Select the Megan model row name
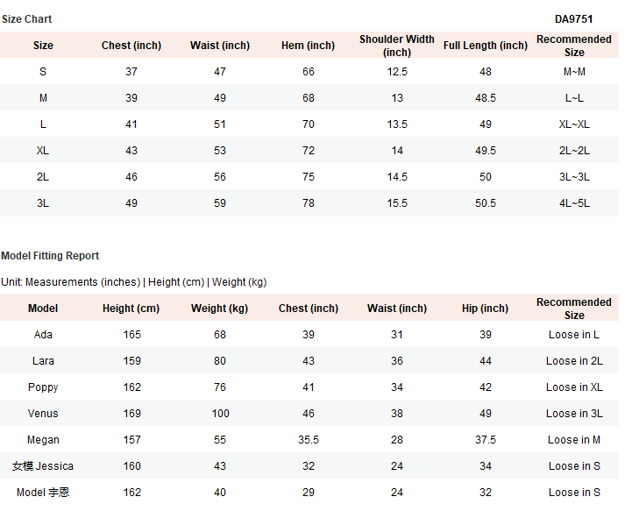The width and height of the screenshot is (625, 518). 43,440
